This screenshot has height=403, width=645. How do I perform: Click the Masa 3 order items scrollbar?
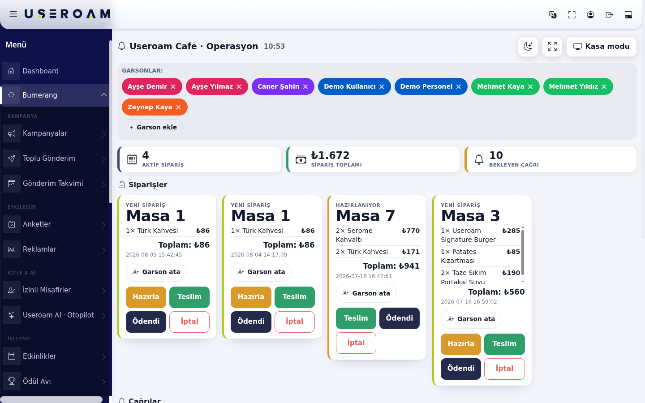click(523, 253)
